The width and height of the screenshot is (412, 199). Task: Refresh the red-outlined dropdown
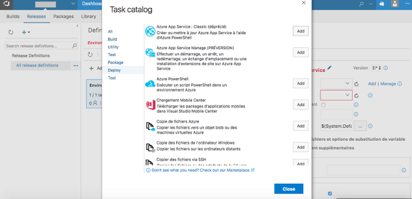click(356, 96)
